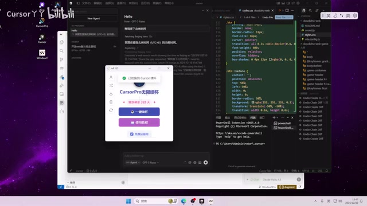This screenshot has height=206, width=367.
Task: Open README.md in the file explorer
Action: 312,26
